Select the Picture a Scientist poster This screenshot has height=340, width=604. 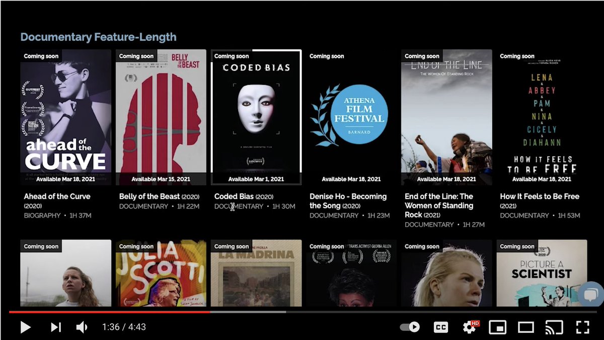(x=542, y=273)
